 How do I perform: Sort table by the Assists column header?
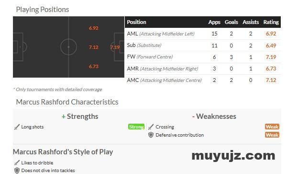251,22
